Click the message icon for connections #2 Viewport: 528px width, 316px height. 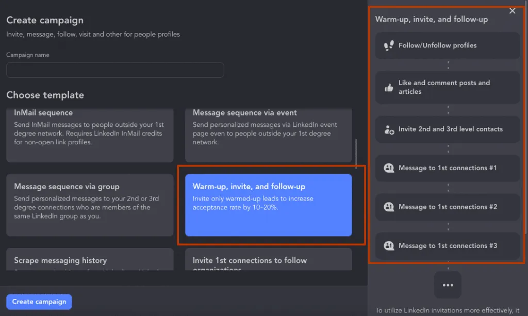389,207
